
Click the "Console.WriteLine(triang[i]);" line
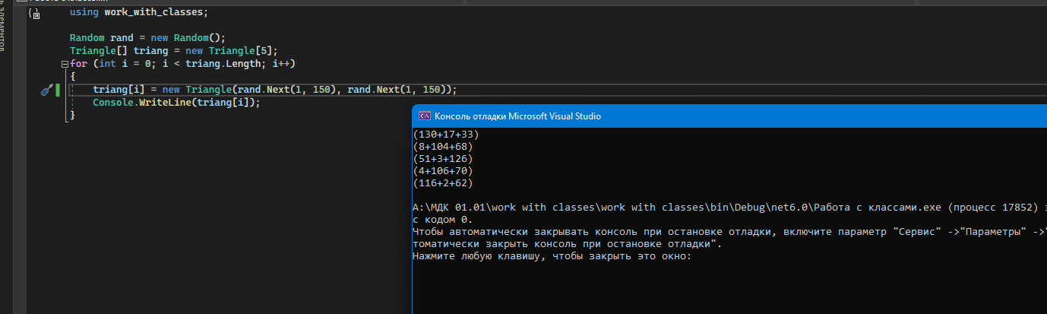[176, 103]
